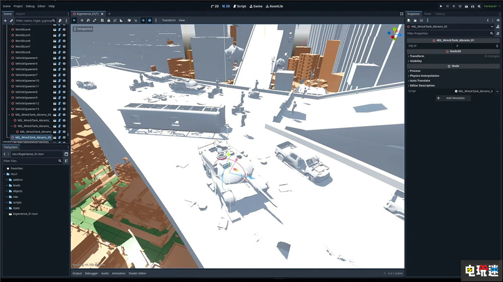Stop the running project
The height and width of the screenshot is (282, 503).
pyautogui.click(x=454, y=6)
